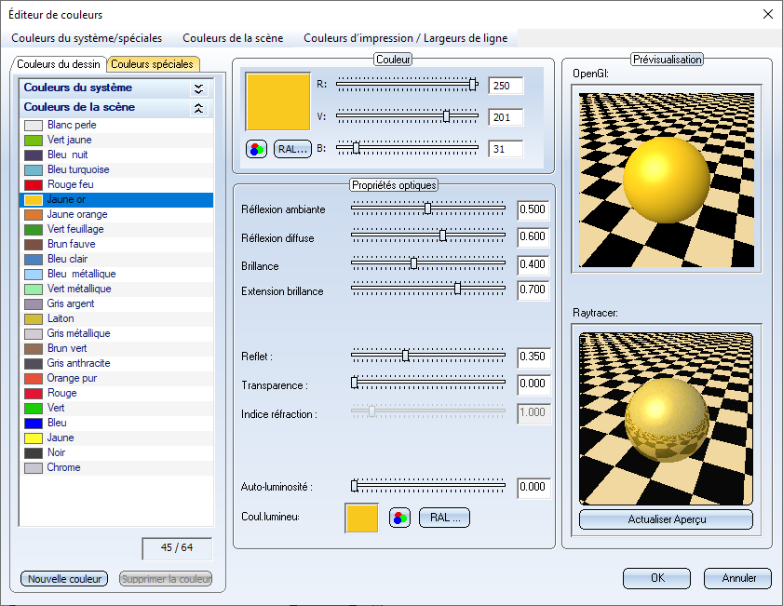This screenshot has height=606, width=783.
Task: Click the Brillance value input field
Action: coord(533,265)
